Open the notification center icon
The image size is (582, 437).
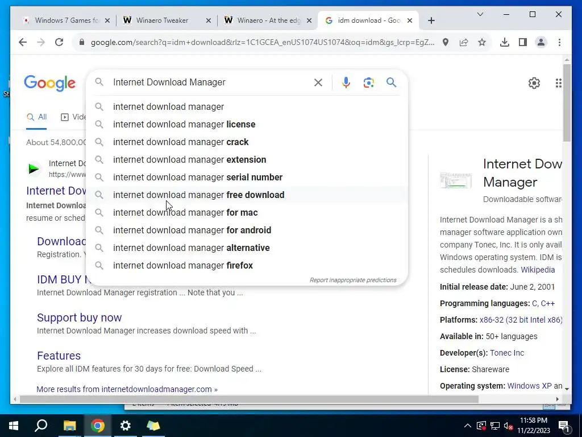(x=564, y=426)
